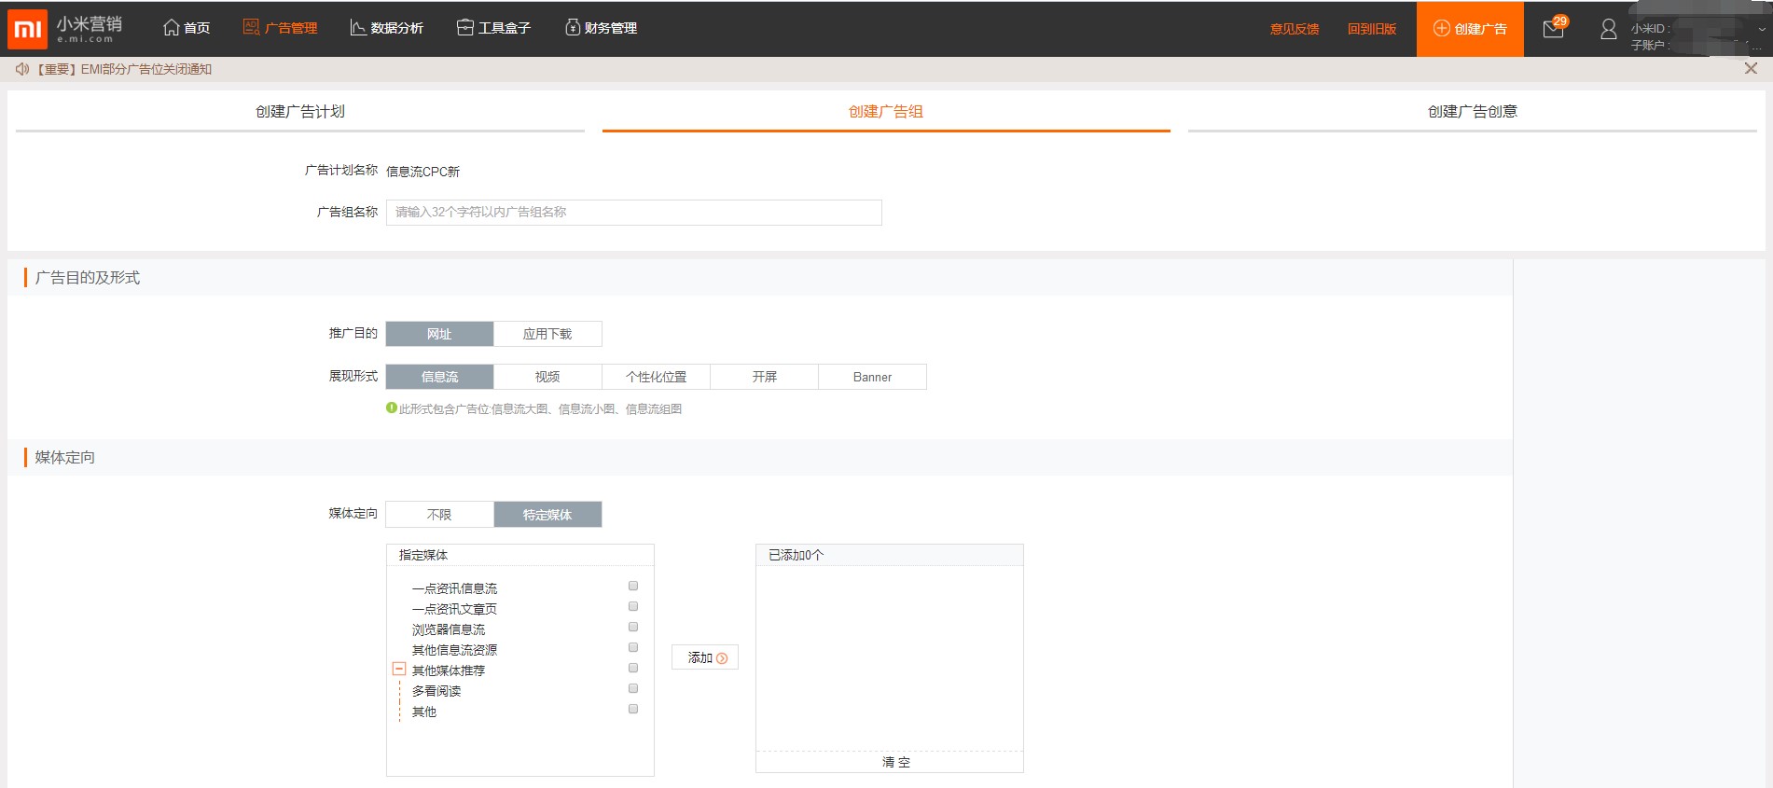Click the 意见反馈 link
1773x788 pixels.
tap(1295, 29)
